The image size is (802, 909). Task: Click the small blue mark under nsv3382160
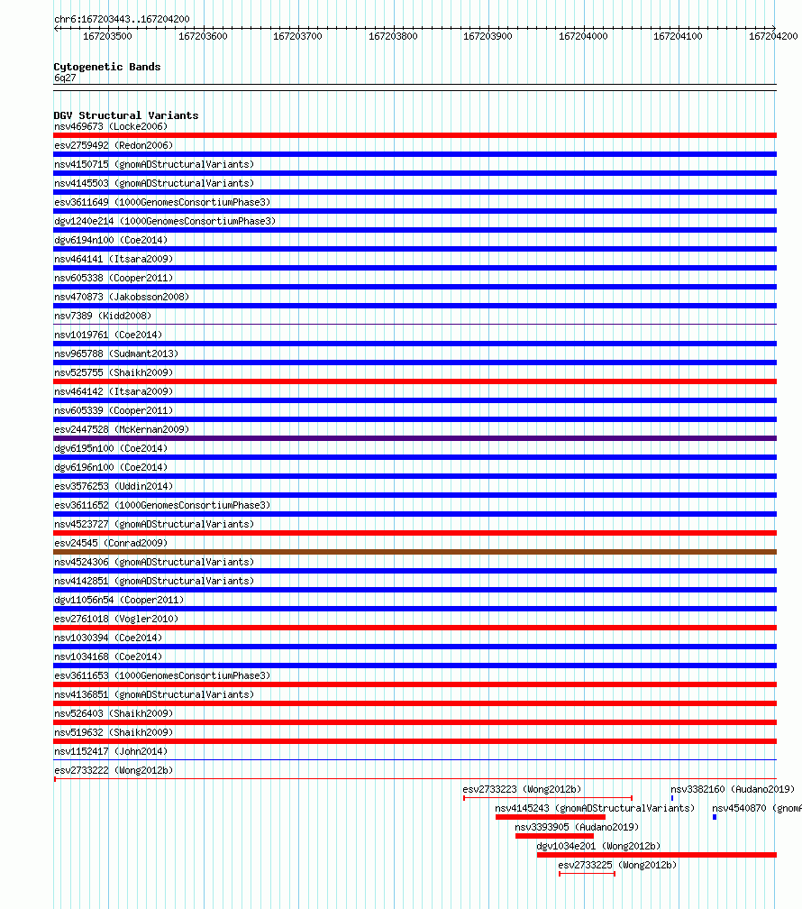[672, 798]
